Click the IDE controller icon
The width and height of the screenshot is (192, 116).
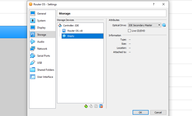pyautogui.click(x=60, y=26)
